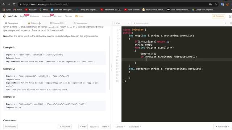Click the 'temp+=s[j];' code line
This screenshot has width=232, height=130.
148,54
